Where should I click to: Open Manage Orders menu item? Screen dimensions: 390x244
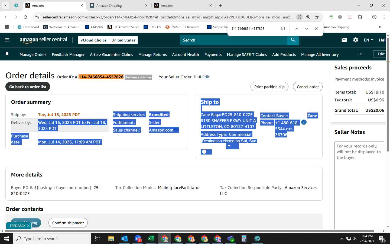pyautogui.click(x=33, y=54)
